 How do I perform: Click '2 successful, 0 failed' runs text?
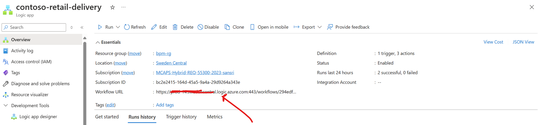(398, 72)
